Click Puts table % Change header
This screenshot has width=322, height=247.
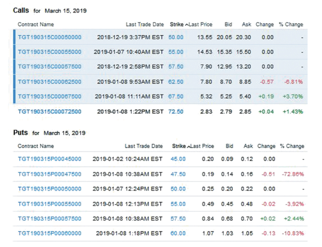(292, 146)
